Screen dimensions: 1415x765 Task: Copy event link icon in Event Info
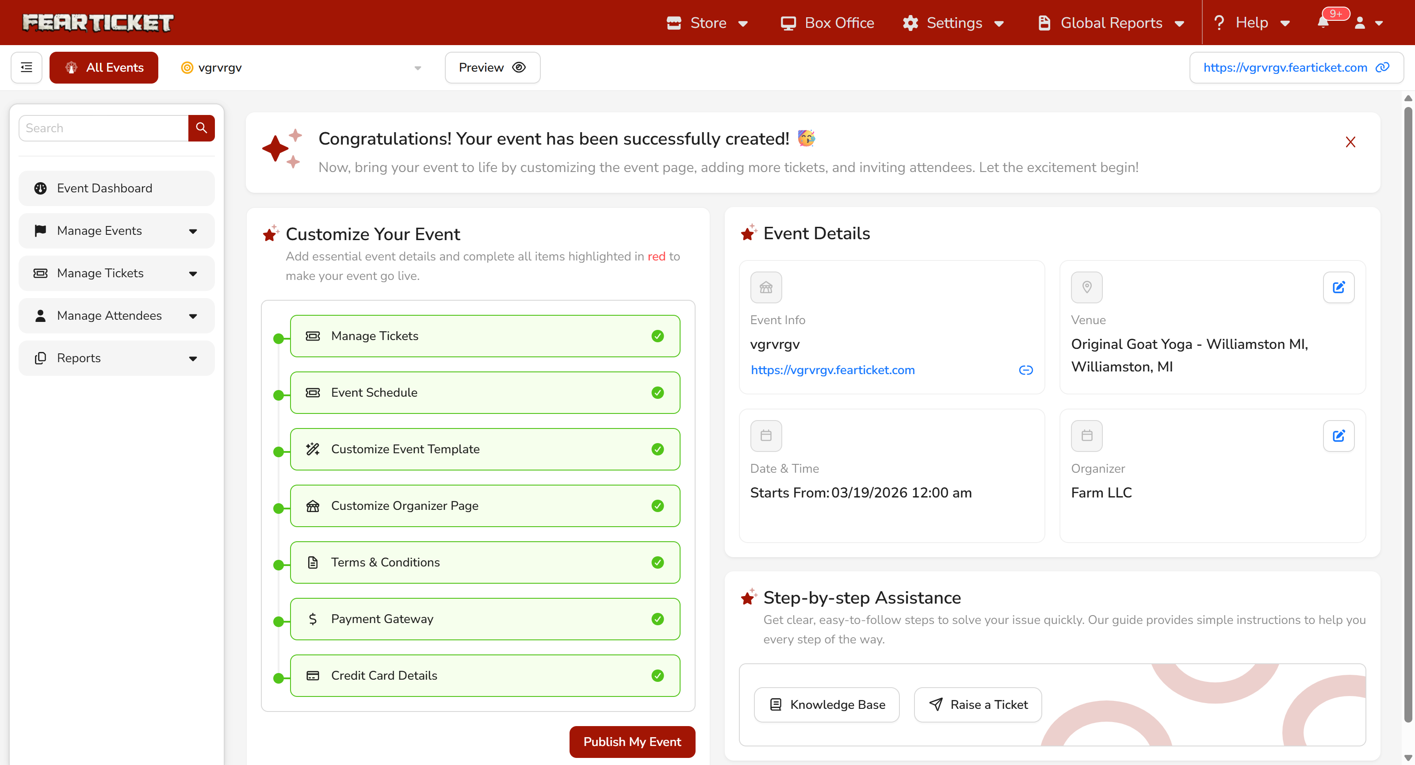[1025, 370]
